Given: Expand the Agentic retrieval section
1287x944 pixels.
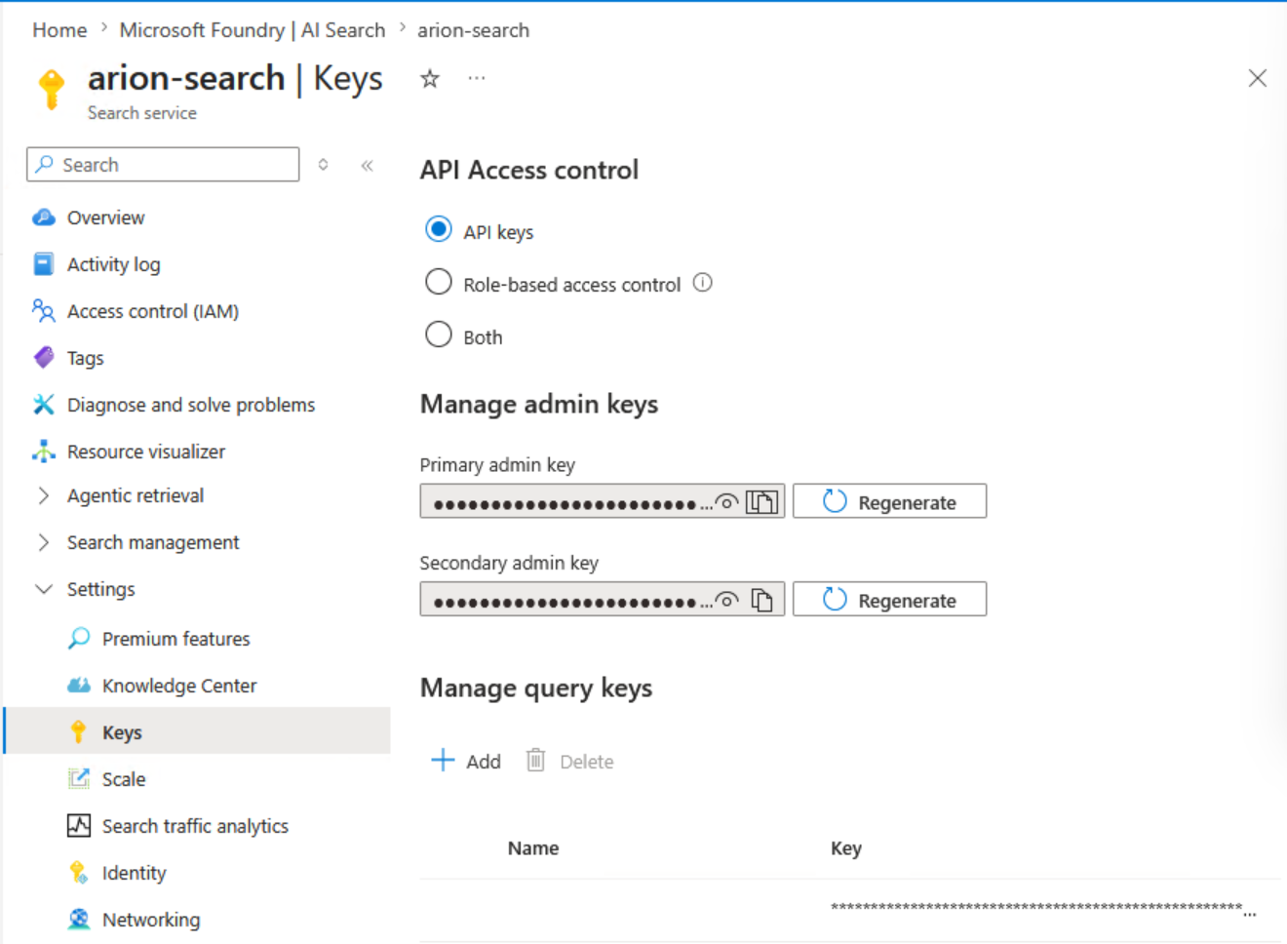Looking at the screenshot, I should click(x=43, y=495).
